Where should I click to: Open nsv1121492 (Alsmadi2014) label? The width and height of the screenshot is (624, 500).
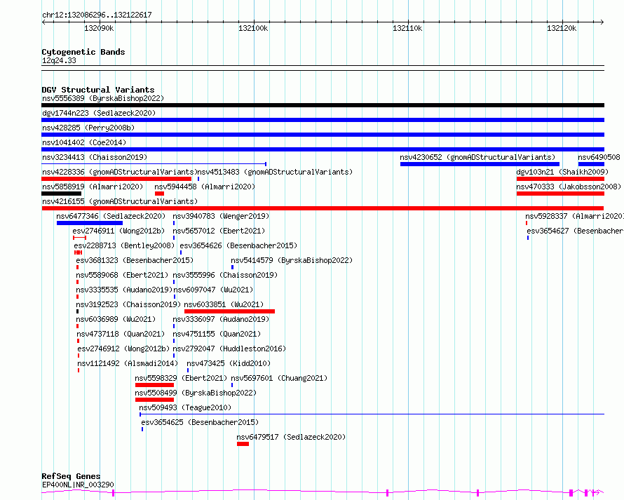128,363
